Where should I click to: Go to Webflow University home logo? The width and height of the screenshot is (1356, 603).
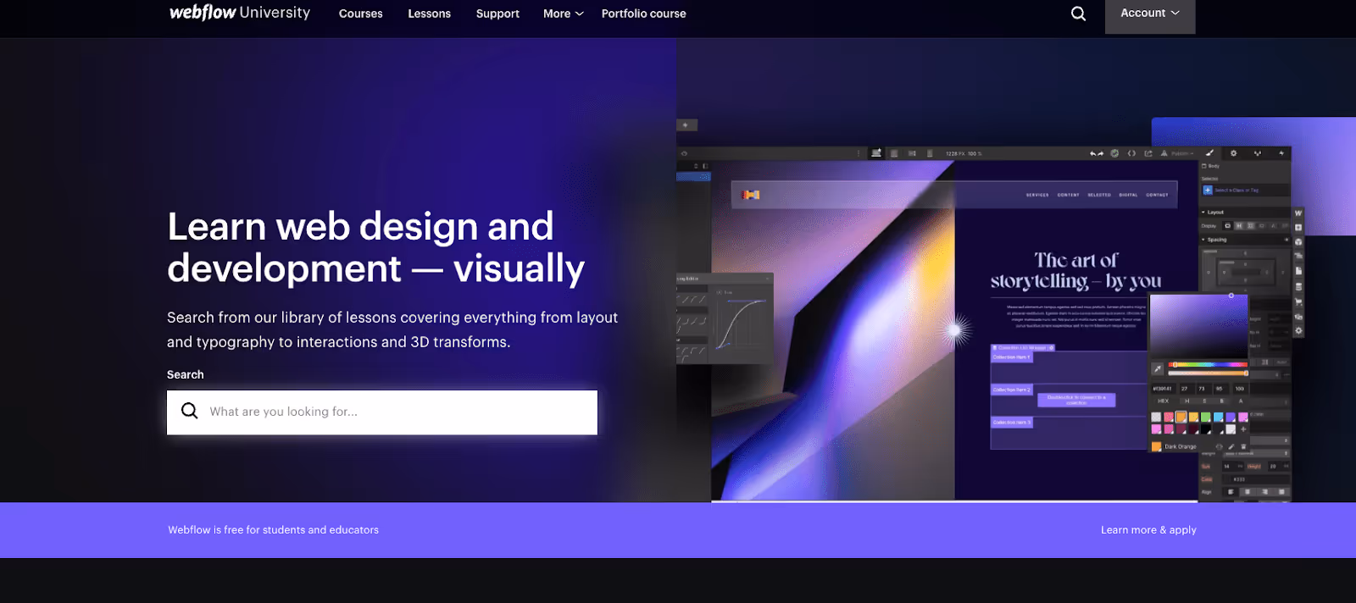pos(240,13)
